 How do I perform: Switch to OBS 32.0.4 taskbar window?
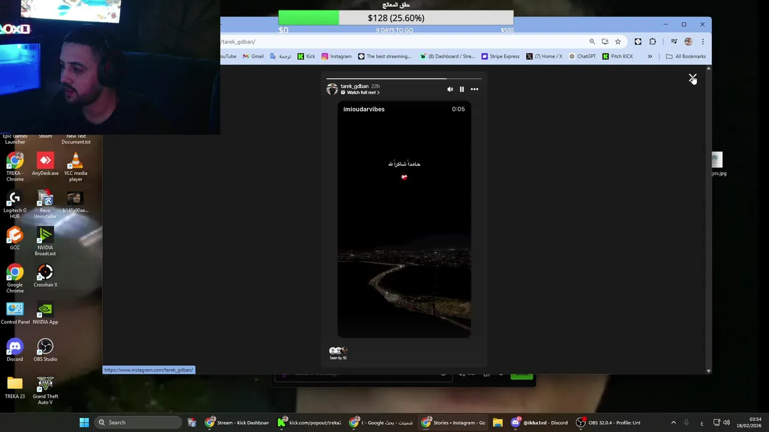click(608, 422)
